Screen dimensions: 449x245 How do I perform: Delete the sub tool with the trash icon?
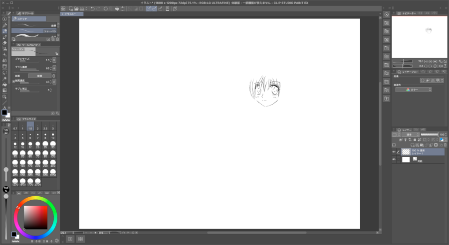(x=57, y=39)
